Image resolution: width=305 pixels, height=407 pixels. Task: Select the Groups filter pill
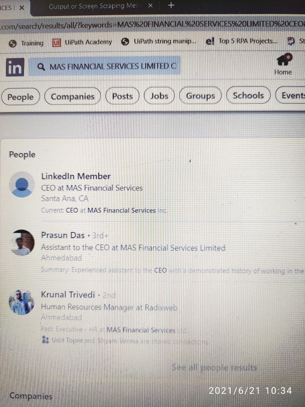pyautogui.click(x=200, y=96)
